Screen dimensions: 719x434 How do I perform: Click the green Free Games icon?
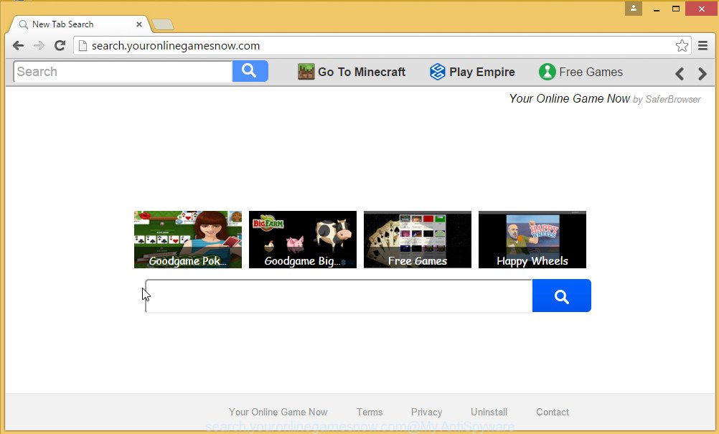pyautogui.click(x=547, y=72)
